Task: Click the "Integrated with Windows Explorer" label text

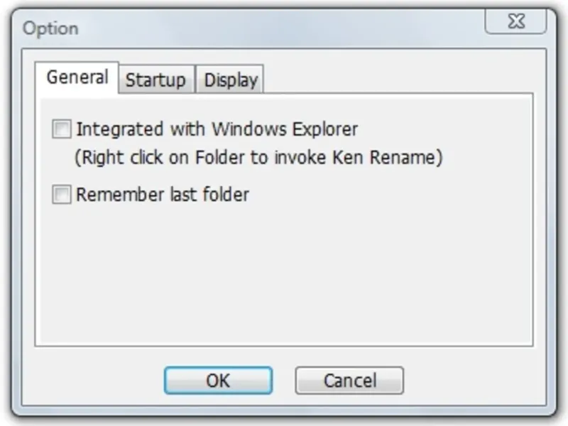Action: tap(217, 130)
